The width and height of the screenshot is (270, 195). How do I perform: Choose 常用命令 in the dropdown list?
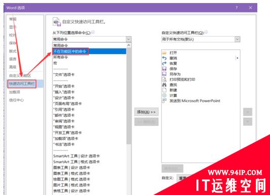pyautogui.click(x=89, y=46)
